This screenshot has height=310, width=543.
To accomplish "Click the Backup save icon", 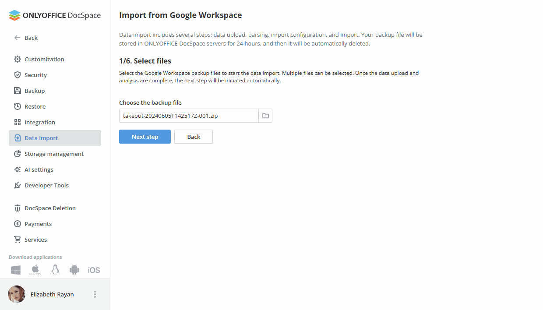I will pos(17,91).
